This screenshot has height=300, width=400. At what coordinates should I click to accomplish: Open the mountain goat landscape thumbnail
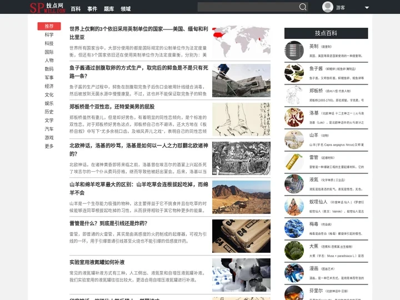pyautogui.click(x=241, y=197)
